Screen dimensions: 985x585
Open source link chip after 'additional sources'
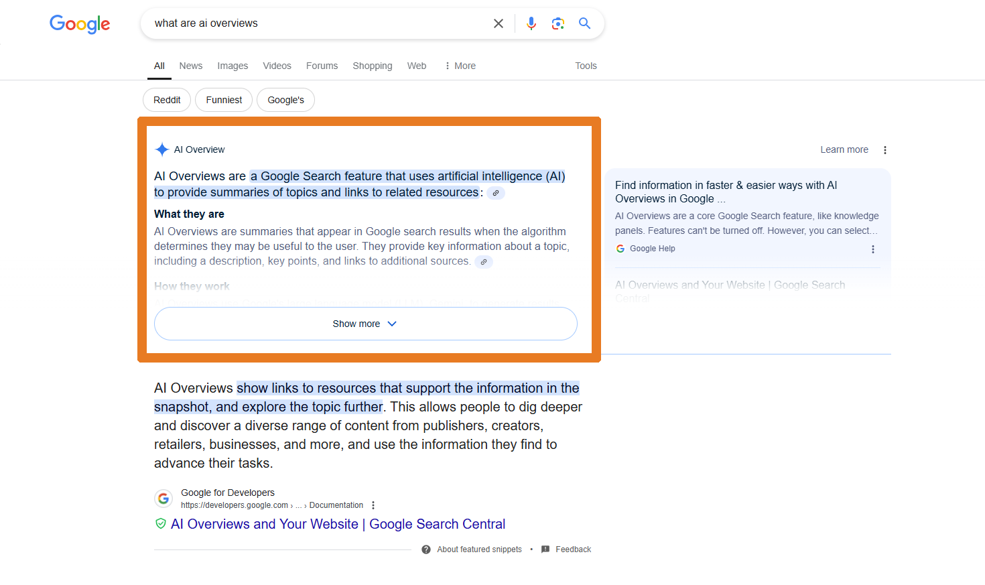pyautogui.click(x=484, y=262)
